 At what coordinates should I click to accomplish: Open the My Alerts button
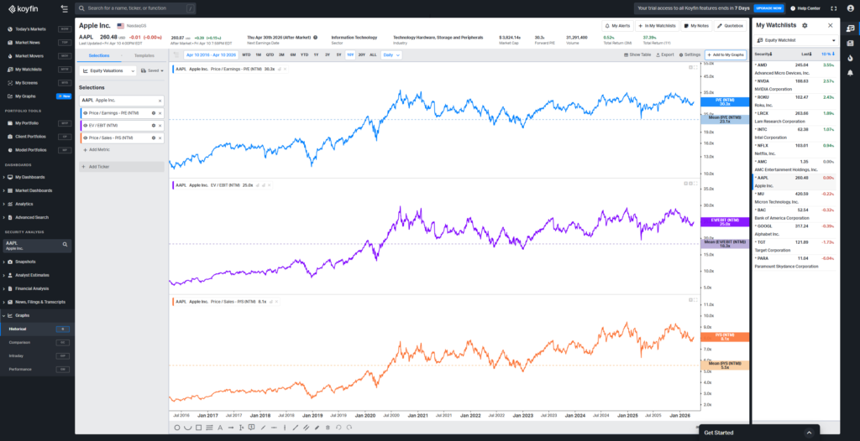tap(617, 26)
